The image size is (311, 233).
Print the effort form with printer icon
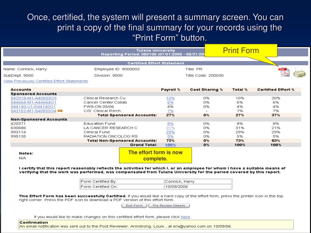pyautogui.click(x=299, y=72)
